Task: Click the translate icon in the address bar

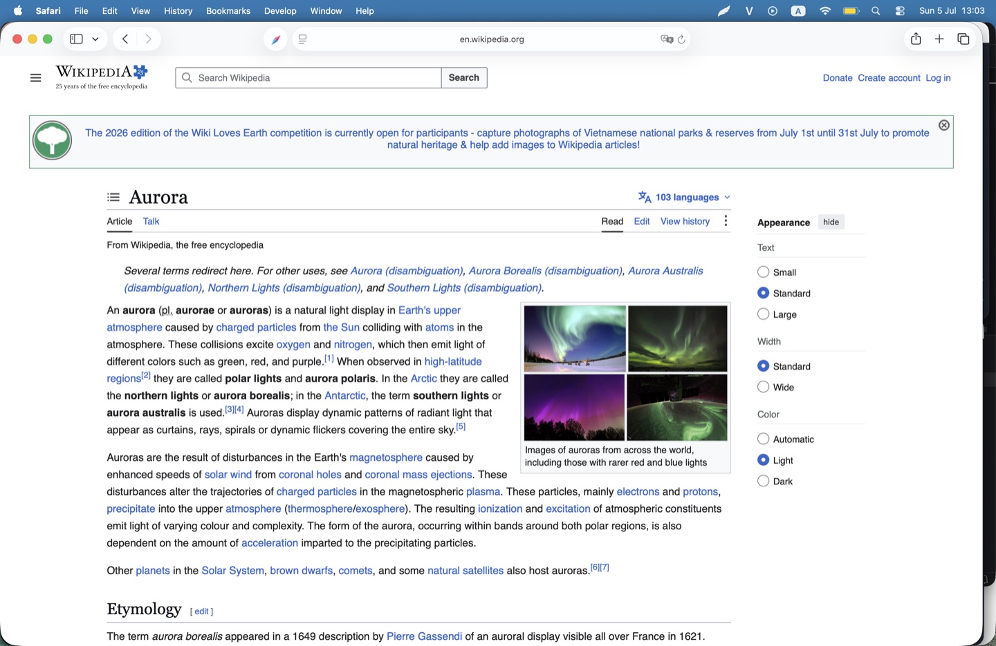Action: pos(667,39)
